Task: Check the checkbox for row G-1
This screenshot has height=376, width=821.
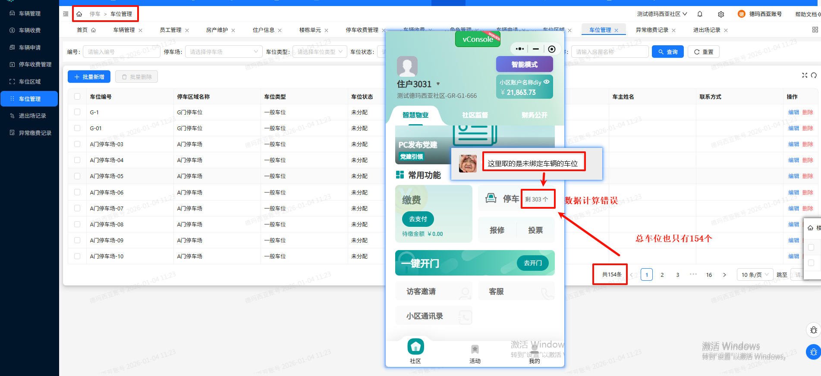Action: pyautogui.click(x=77, y=112)
